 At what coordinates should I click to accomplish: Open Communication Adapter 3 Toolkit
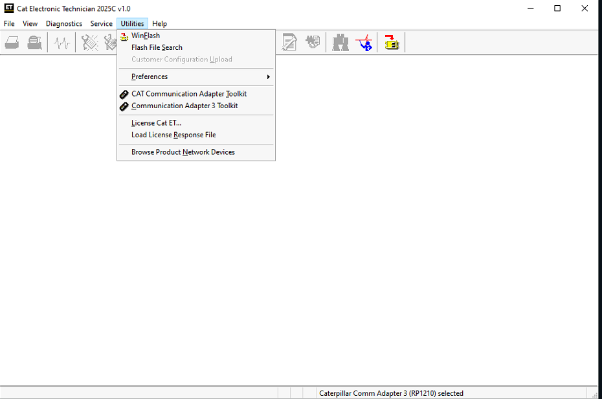click(195, 106)
